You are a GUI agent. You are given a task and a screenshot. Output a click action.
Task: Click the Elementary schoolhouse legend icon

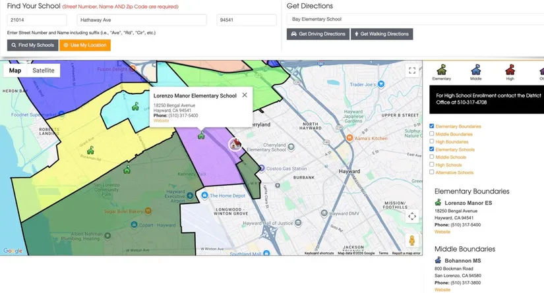tap(441, 70)
